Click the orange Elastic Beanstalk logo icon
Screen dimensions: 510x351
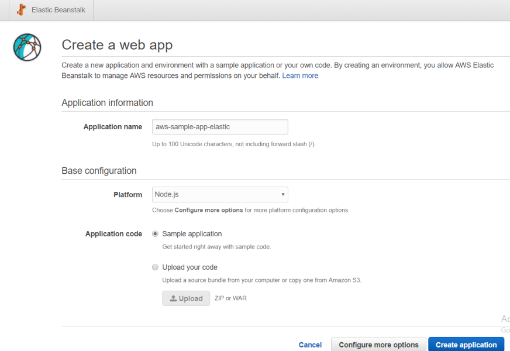coord(22,10)
